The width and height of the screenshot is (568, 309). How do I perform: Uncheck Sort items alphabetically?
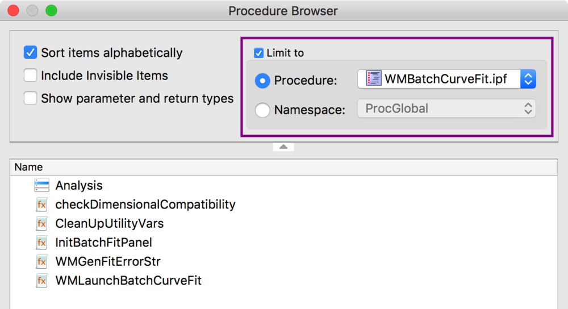31,52
